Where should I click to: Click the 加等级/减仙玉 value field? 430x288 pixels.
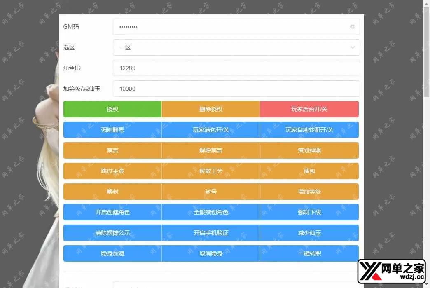point(236,89)
